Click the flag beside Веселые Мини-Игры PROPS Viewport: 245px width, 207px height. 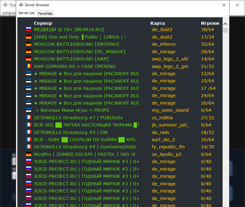point(29,110)
